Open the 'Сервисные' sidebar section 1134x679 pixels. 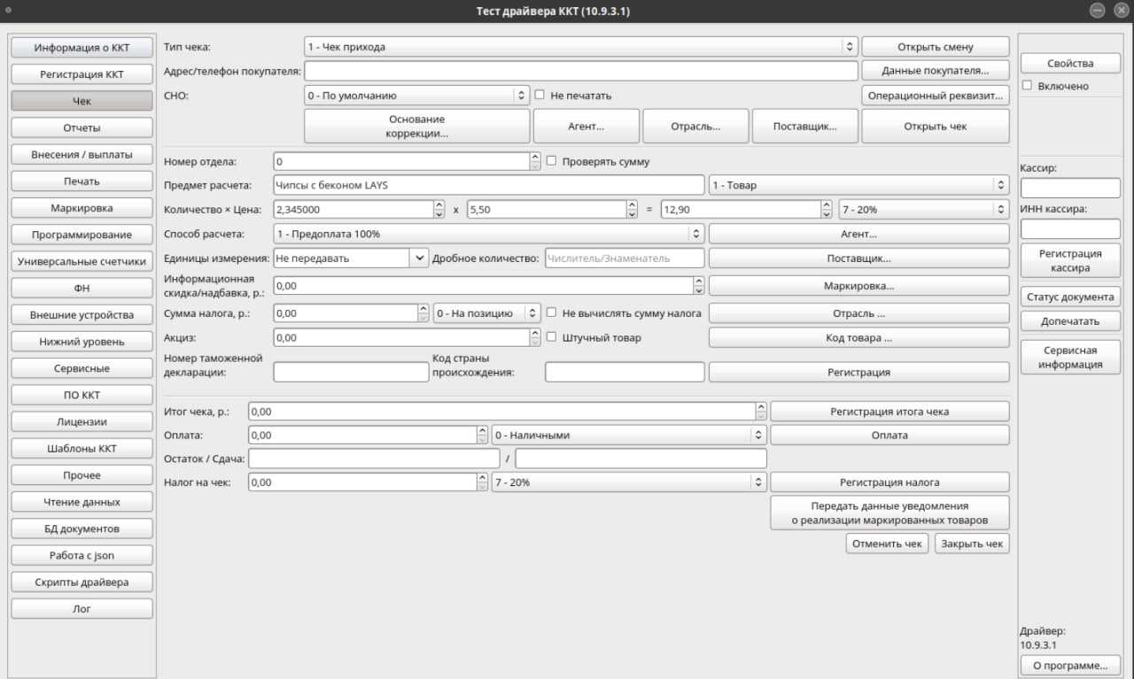(x=82, y=368)
